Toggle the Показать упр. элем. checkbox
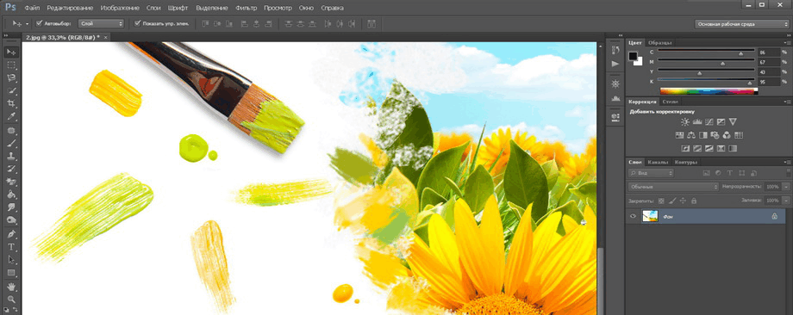The image size is (793, 315). [x=138, y=23]
